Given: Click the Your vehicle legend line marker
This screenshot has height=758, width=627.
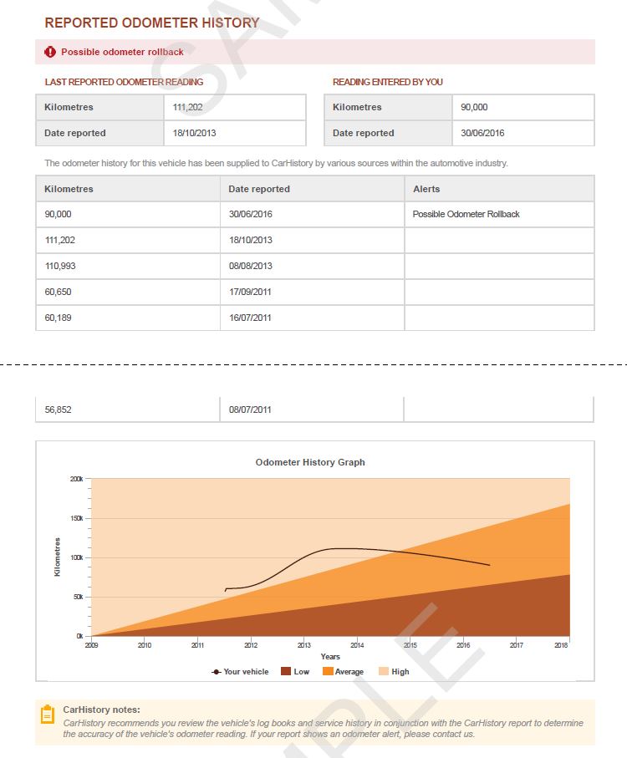Looking at the screenshot, I should click(217, 671).
